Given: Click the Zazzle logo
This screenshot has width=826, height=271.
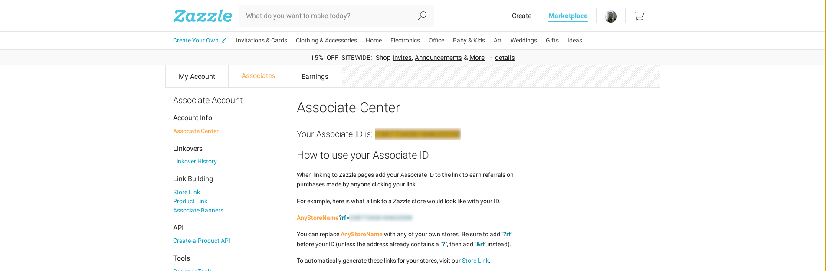Looking at the screenshot, I should pyautogui.click(x=203, y=16).
